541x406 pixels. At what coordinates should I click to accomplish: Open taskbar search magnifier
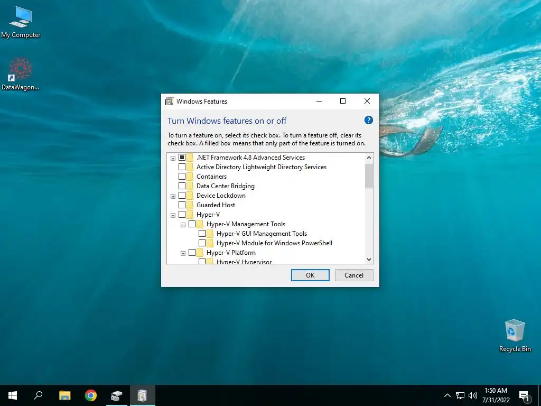click(x=38, y=395)
